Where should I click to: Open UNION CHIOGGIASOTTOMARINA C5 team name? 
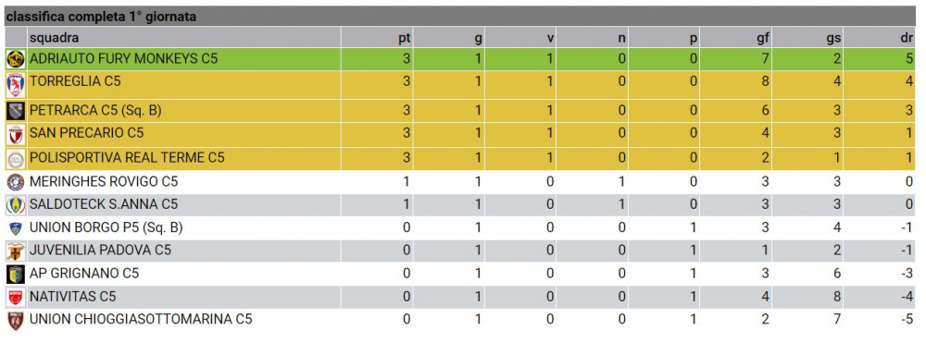tap(141, 320)
